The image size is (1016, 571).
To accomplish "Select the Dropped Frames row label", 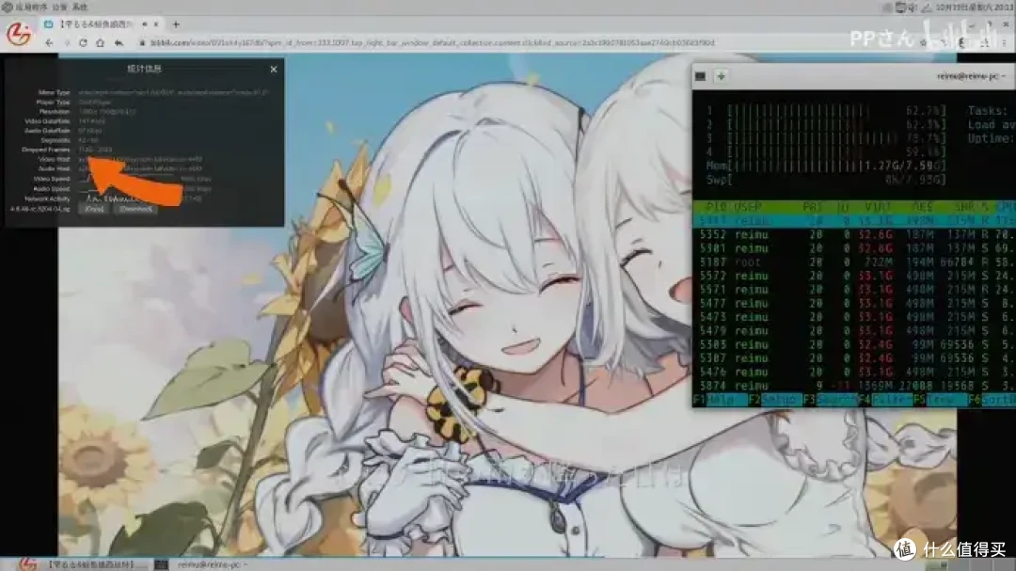I will 45,150.
